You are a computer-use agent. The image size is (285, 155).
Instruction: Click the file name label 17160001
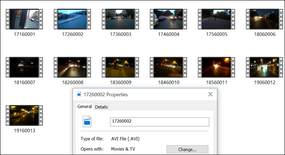click(24, 34)
